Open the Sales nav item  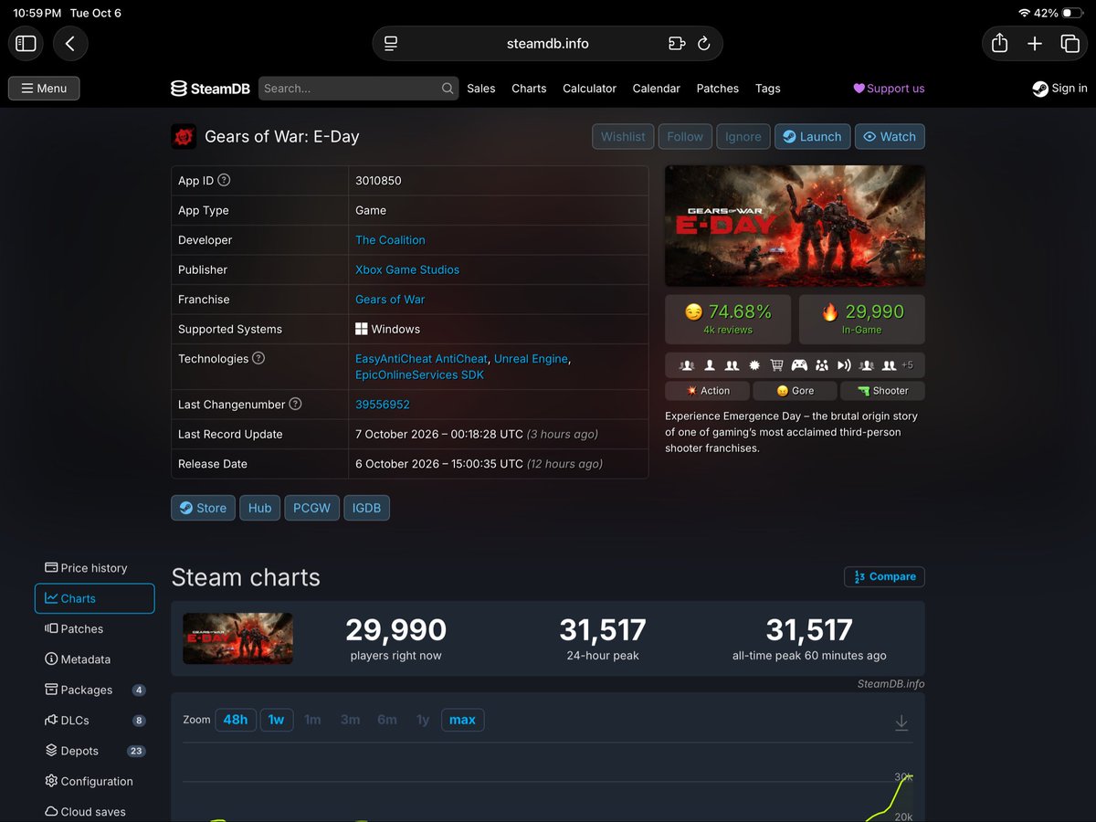coord(480,89)
